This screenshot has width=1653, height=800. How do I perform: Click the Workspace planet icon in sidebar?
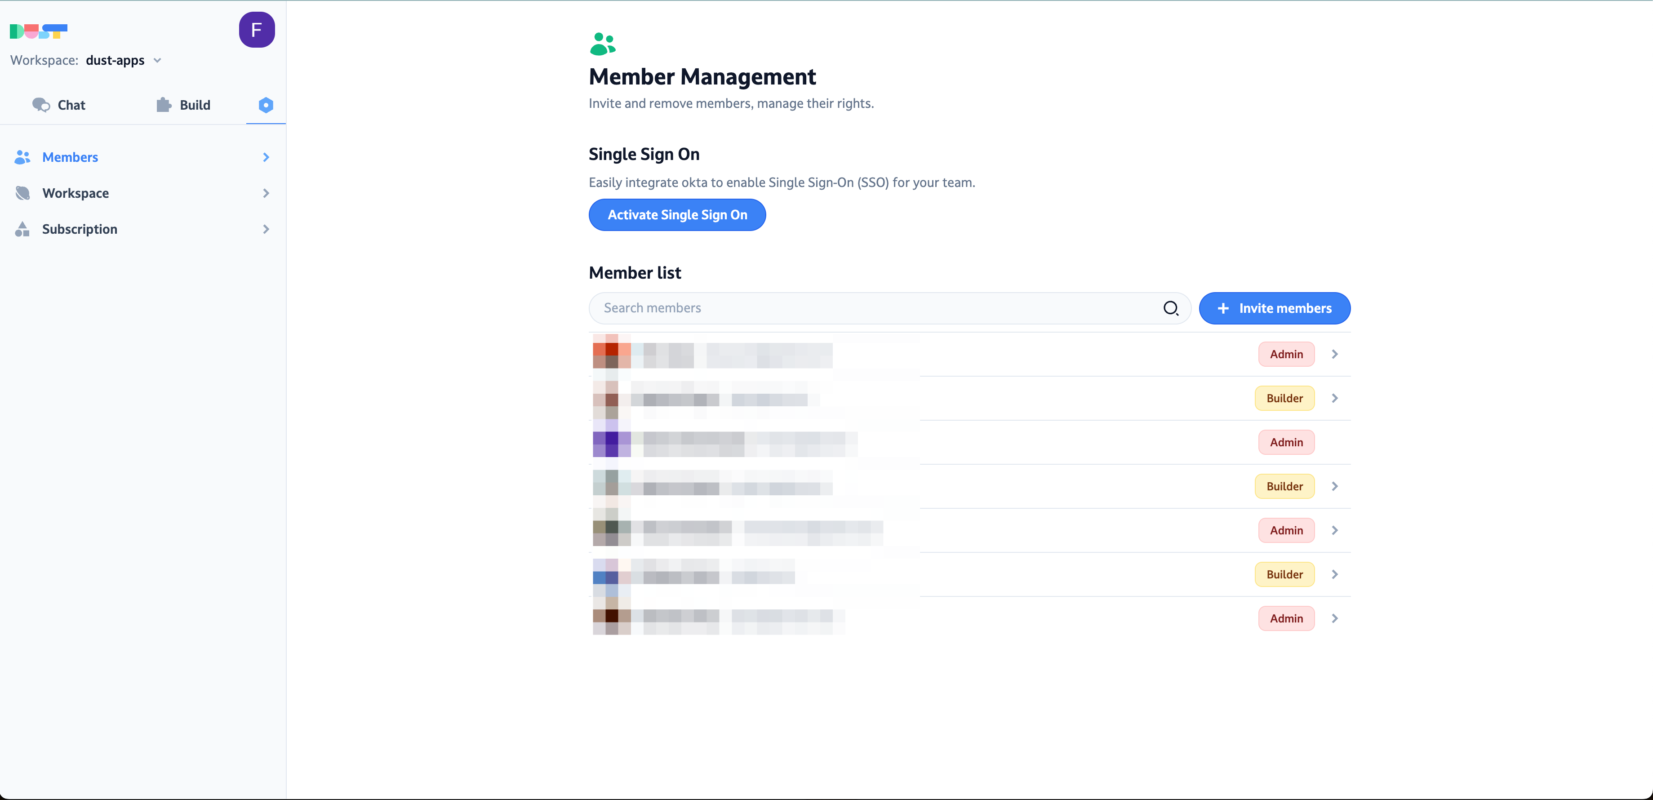(22, 193)
